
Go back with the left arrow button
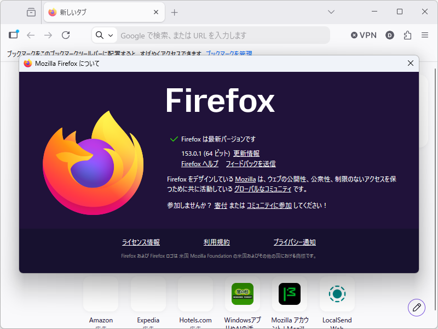[31, 35]
